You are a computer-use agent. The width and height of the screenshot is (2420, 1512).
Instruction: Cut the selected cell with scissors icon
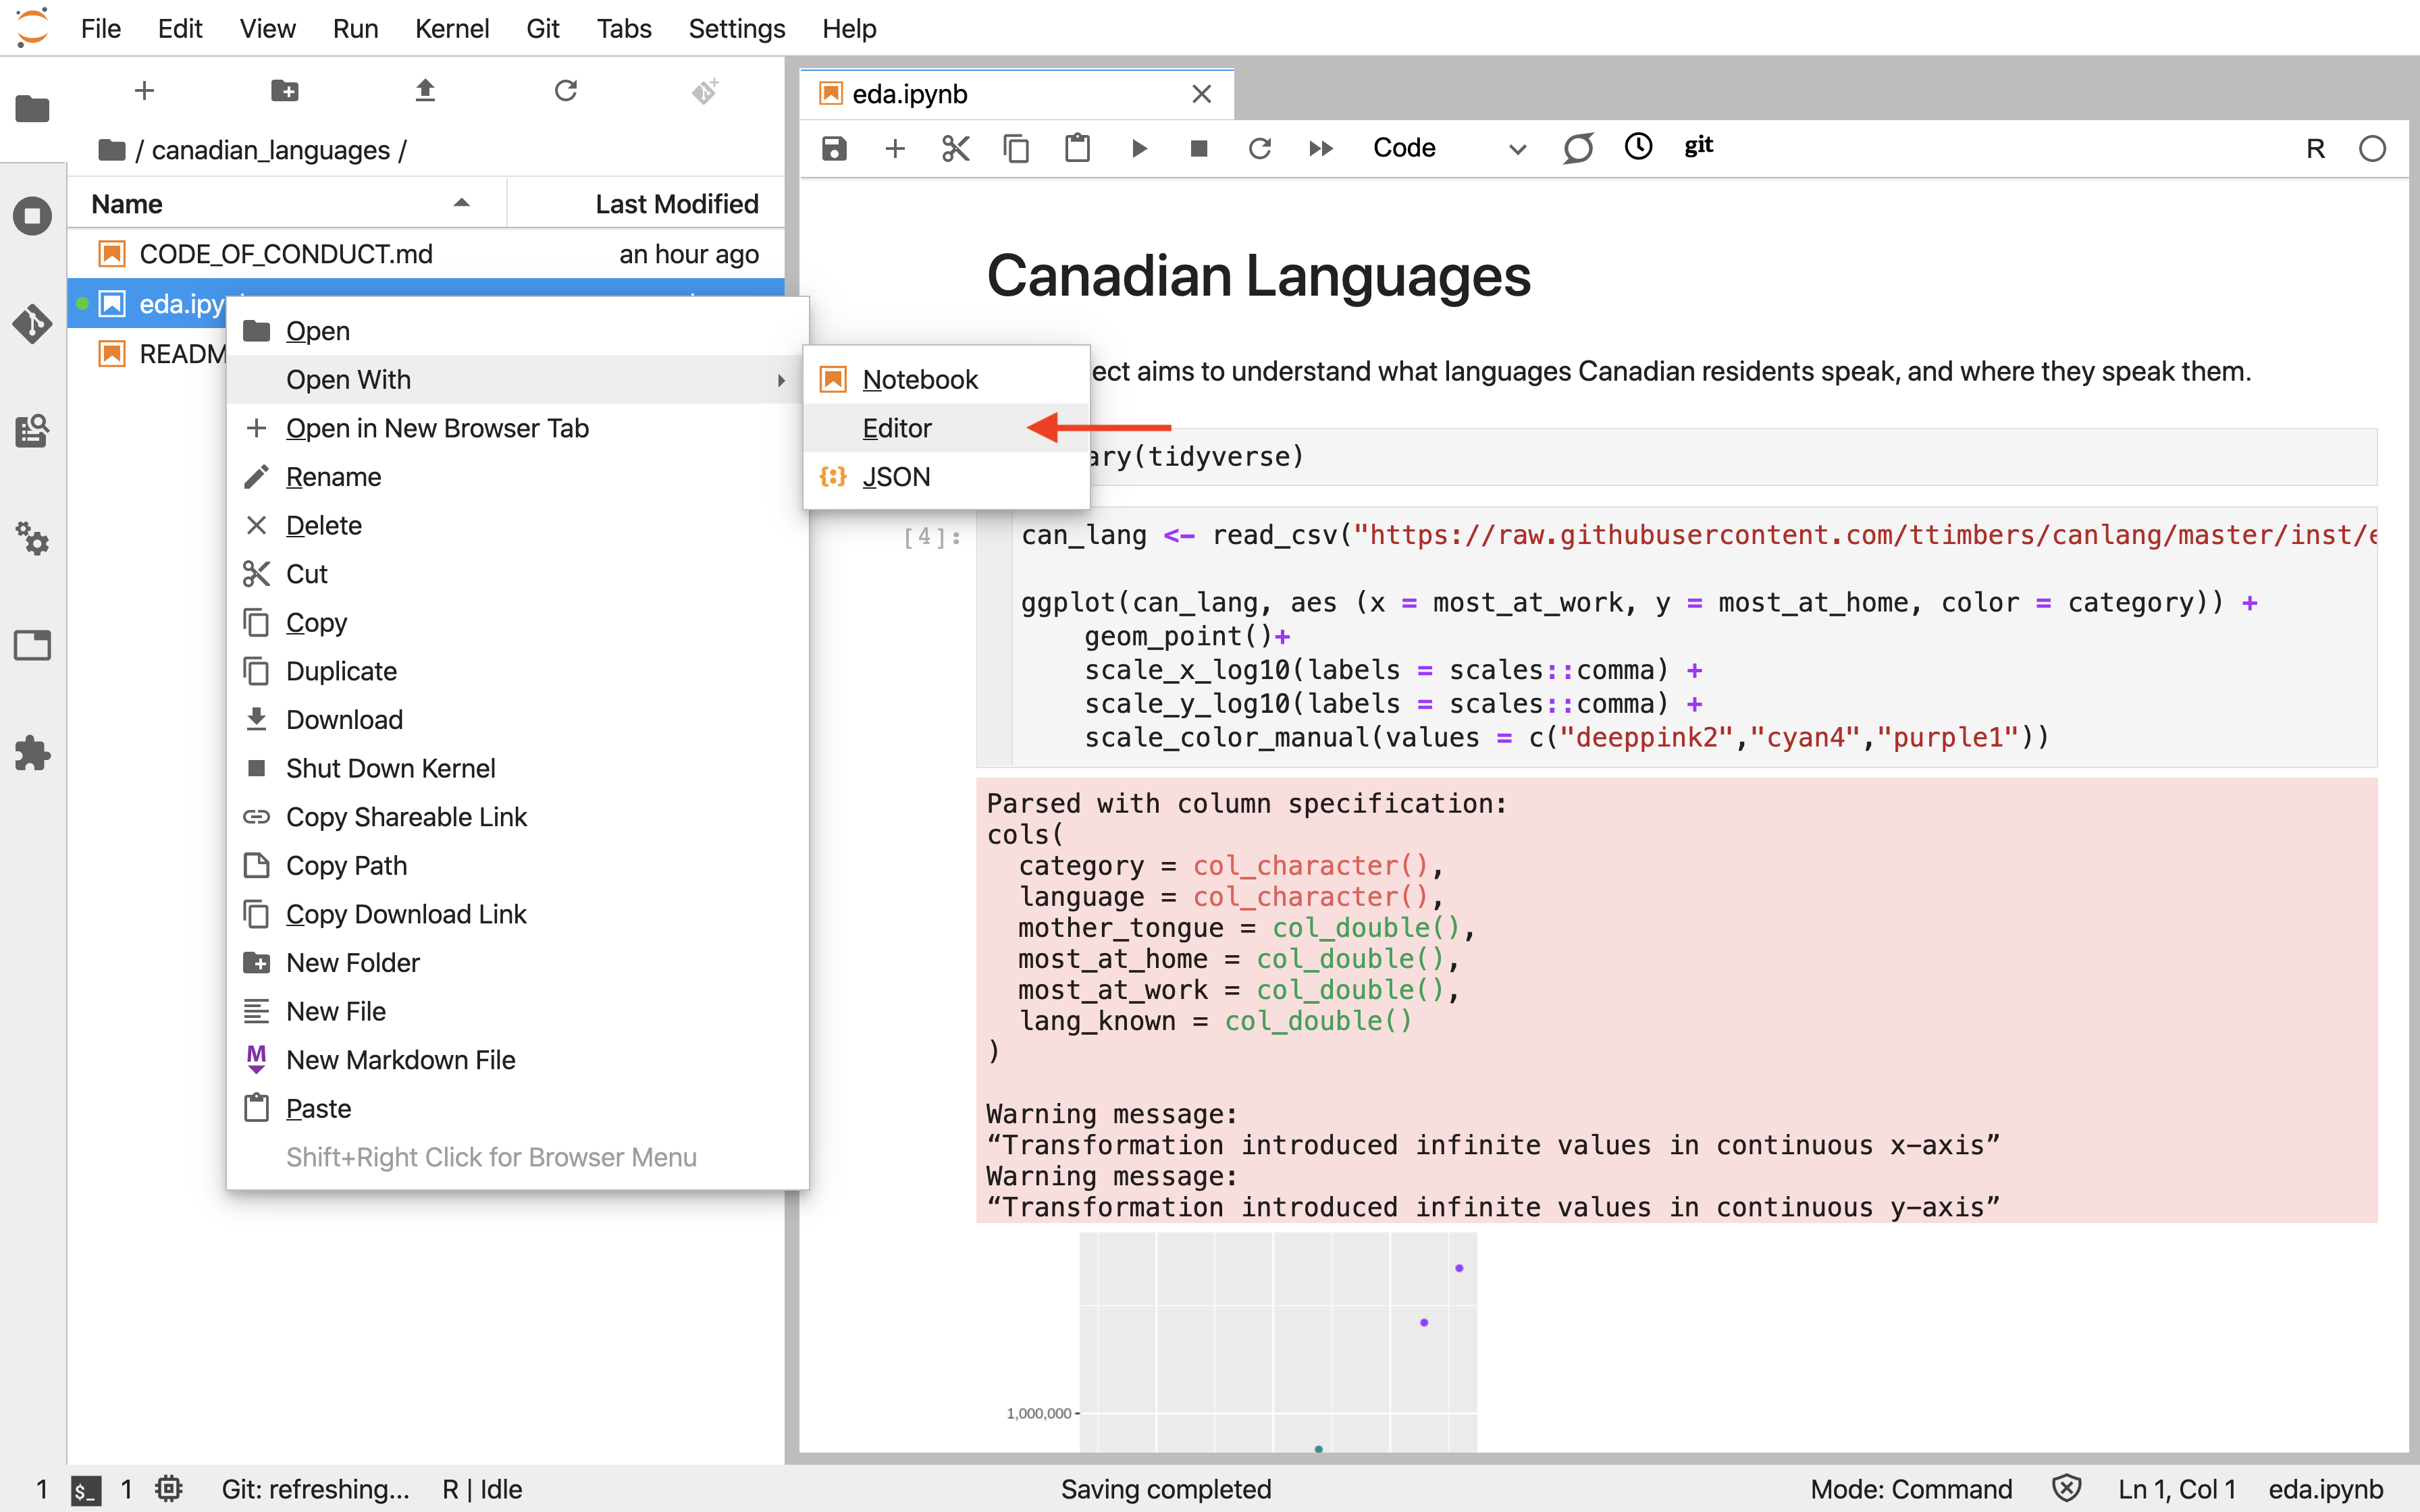(x=956, y=149)
